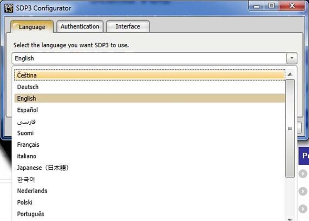Select Français in the language list
This screenshot has height=221, width=309.
pyautogui.click(x=150, y=145)
